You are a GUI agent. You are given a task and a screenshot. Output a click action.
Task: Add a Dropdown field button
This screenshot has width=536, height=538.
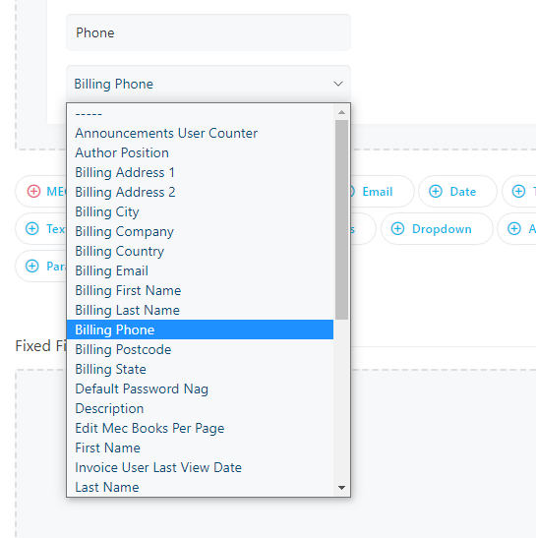point(437,229)
